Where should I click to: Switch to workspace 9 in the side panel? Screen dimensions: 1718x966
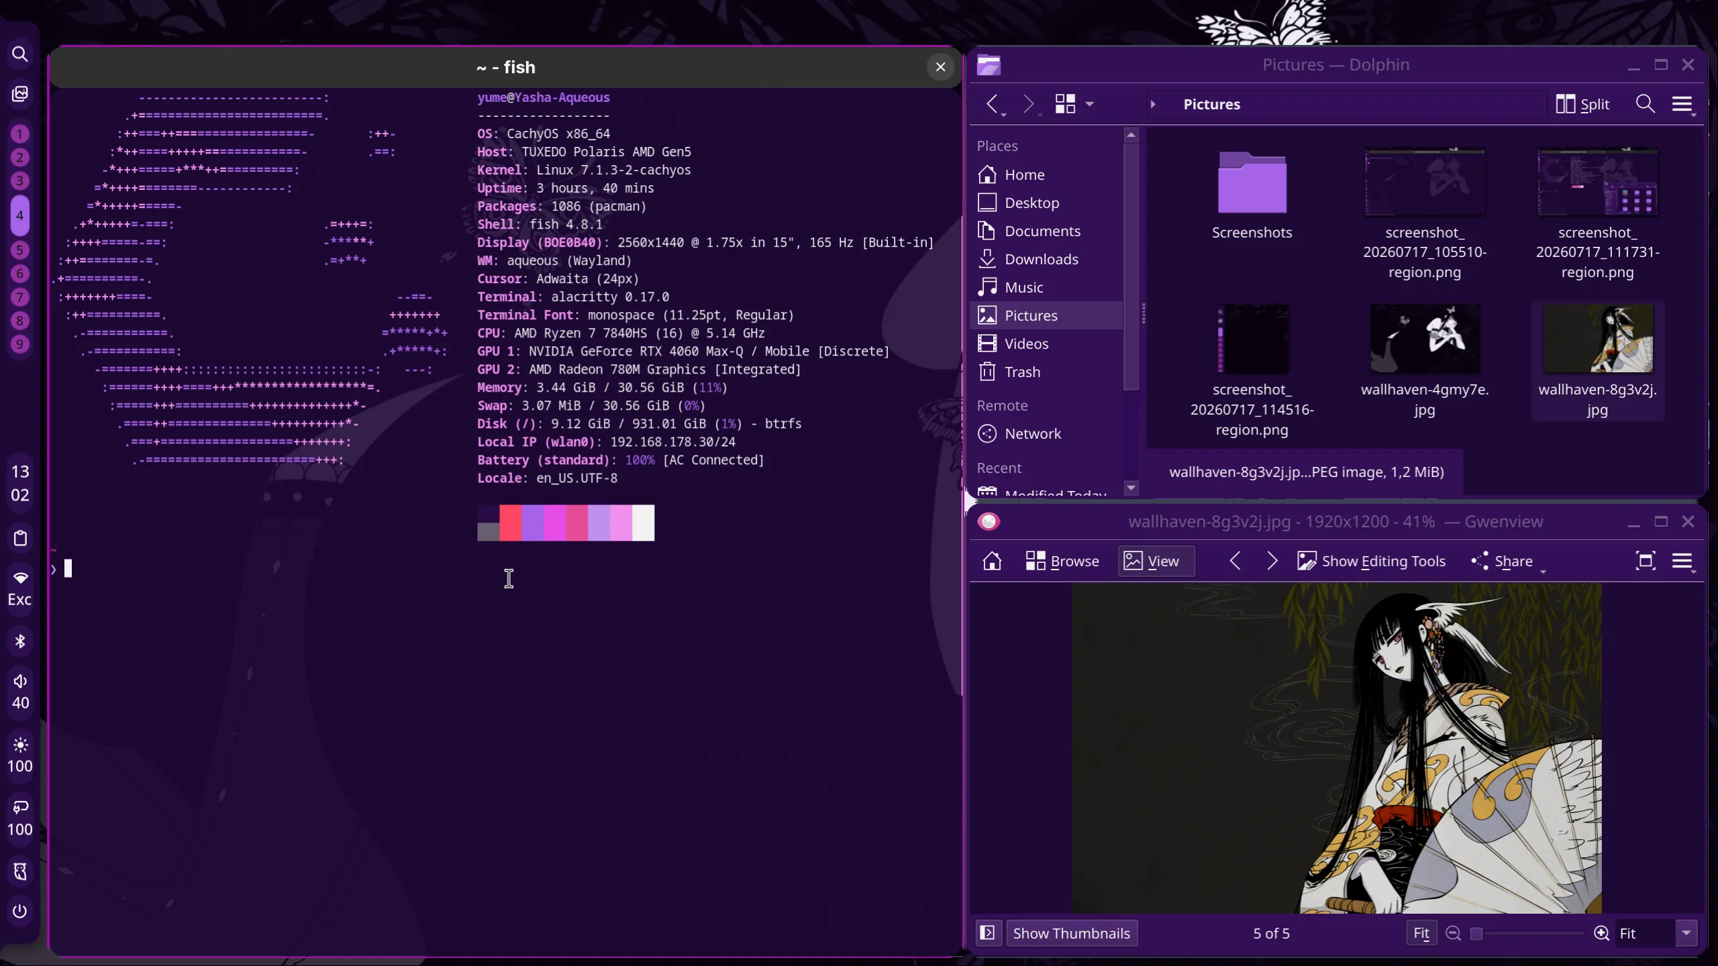20,344
